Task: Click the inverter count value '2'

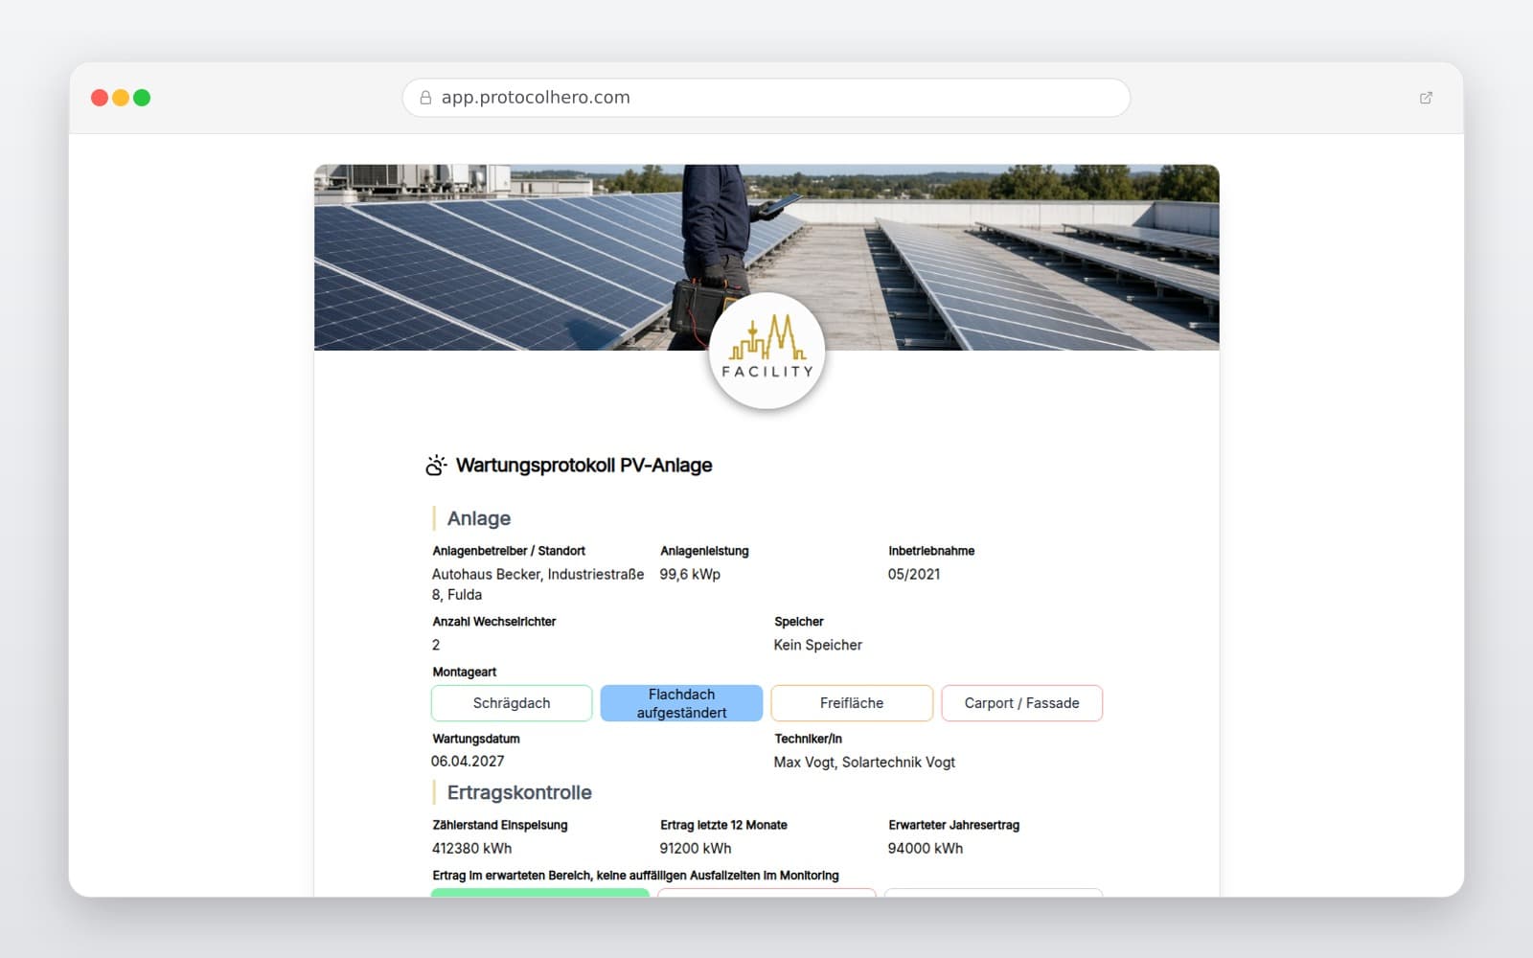Action: [x=436, y=645]
